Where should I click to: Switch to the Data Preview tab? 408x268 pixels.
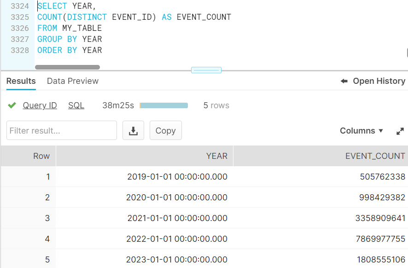pyautogui.click(x=73, y=81)
